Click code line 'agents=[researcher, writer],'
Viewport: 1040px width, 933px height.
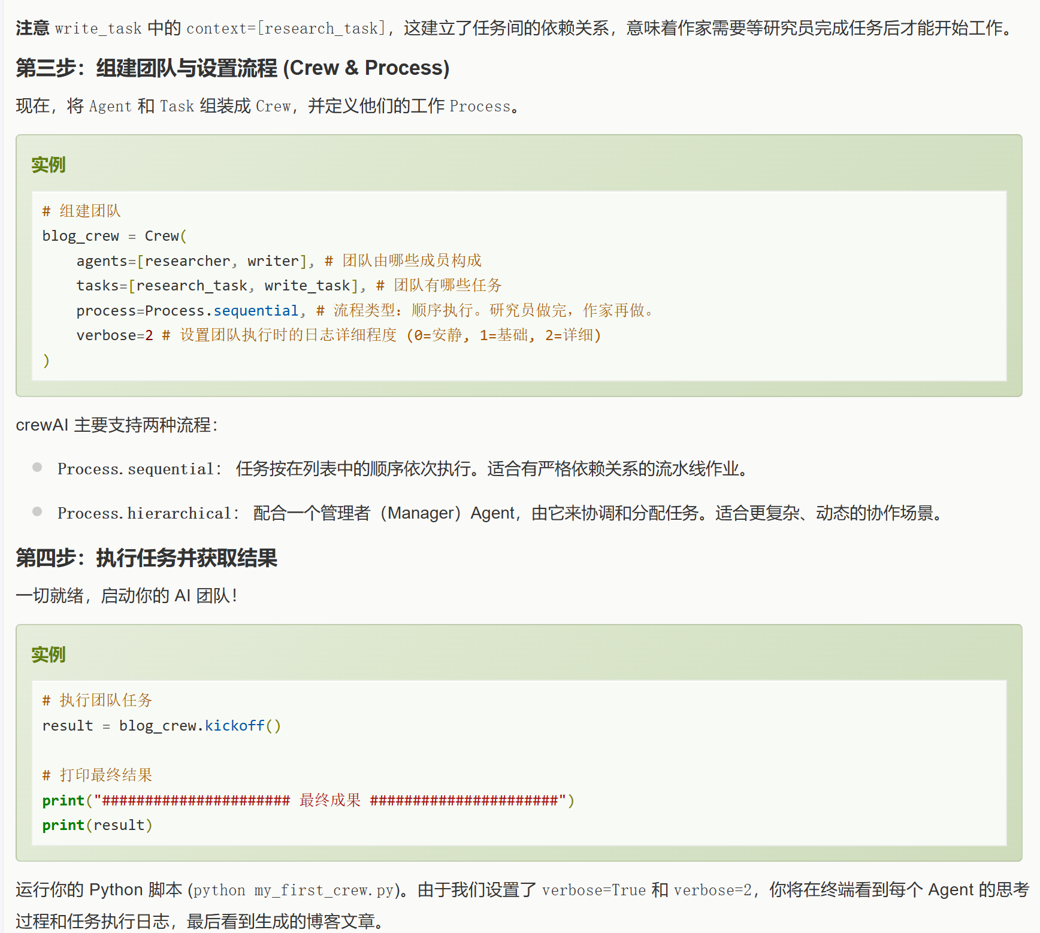pos(195,261)
